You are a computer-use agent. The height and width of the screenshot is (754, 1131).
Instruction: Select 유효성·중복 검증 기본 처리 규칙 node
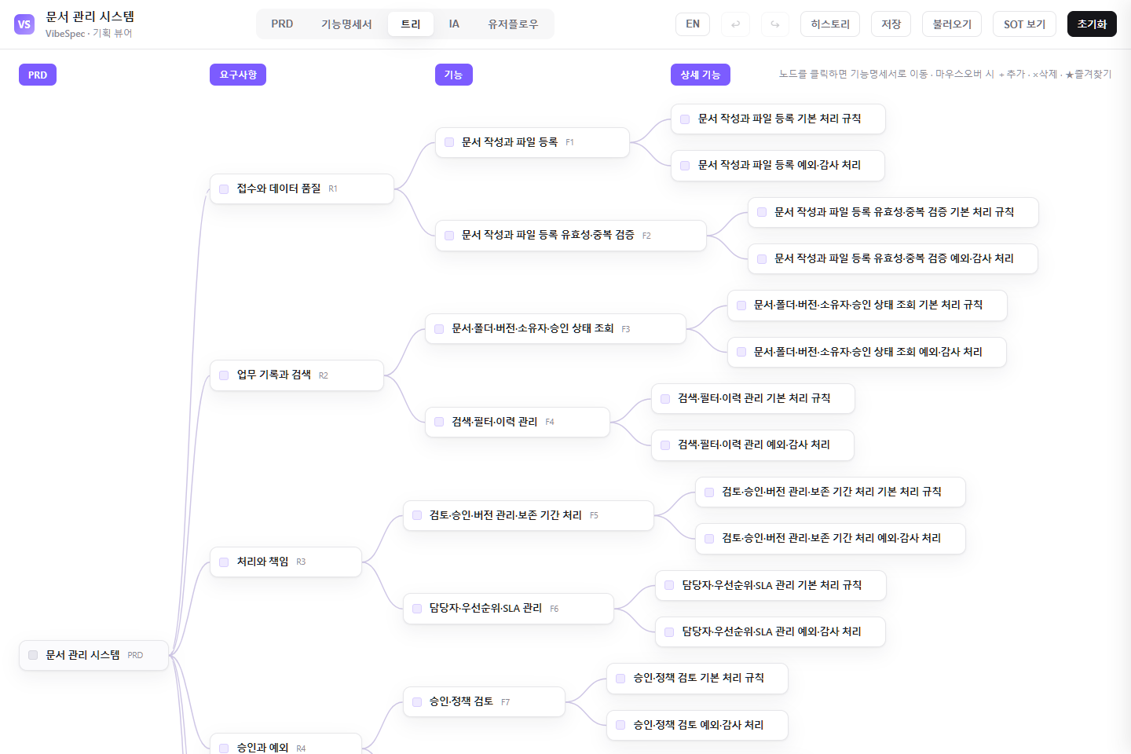point(893,212)
